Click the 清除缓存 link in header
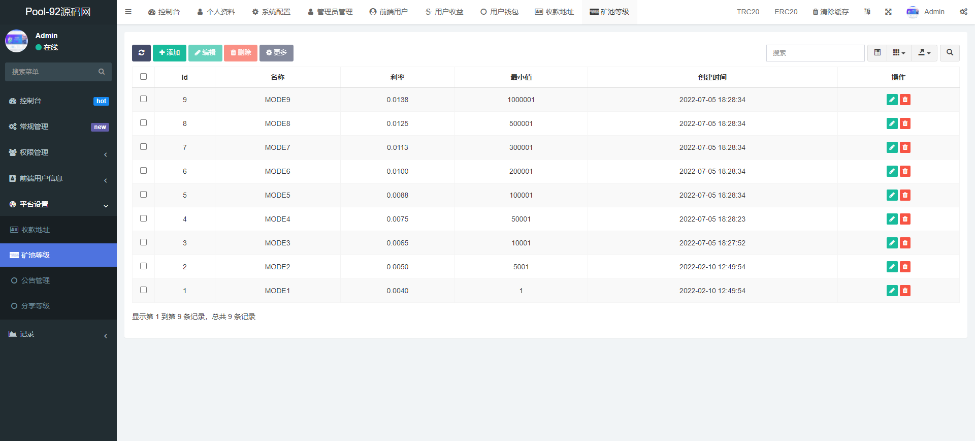Image resolution: width=975 pixels, height=441 pixels. coord(830,12)
